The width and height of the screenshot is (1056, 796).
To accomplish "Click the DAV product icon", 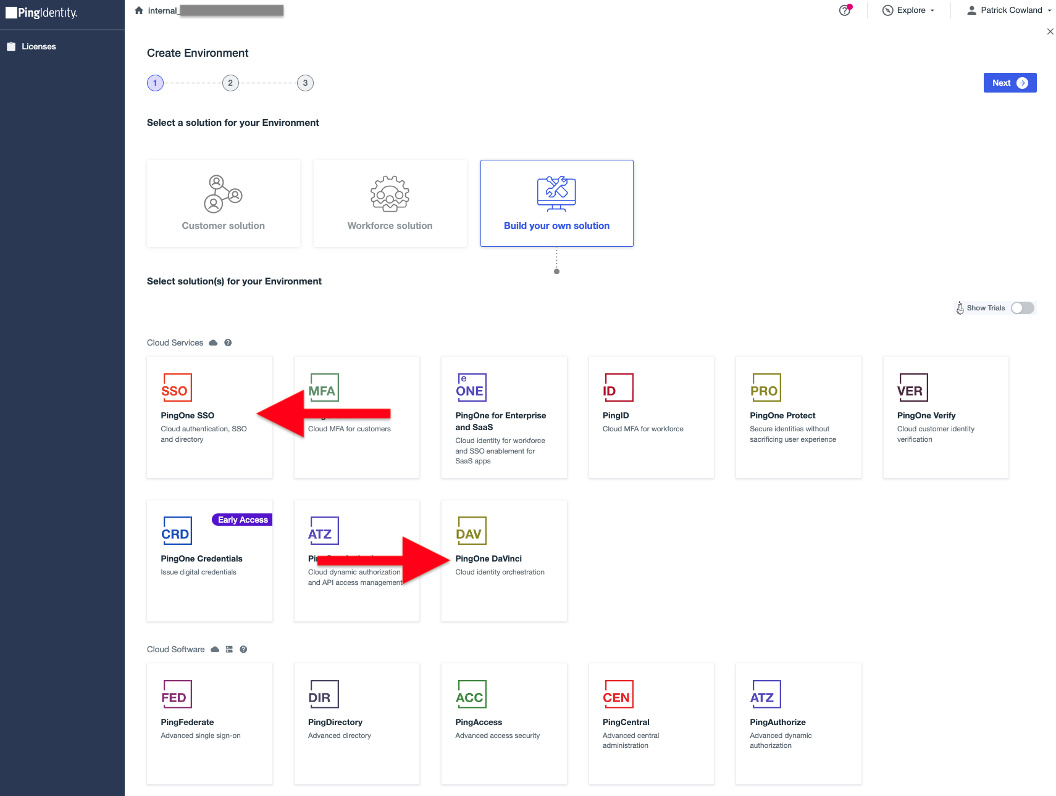I will (x=471, y=531).
